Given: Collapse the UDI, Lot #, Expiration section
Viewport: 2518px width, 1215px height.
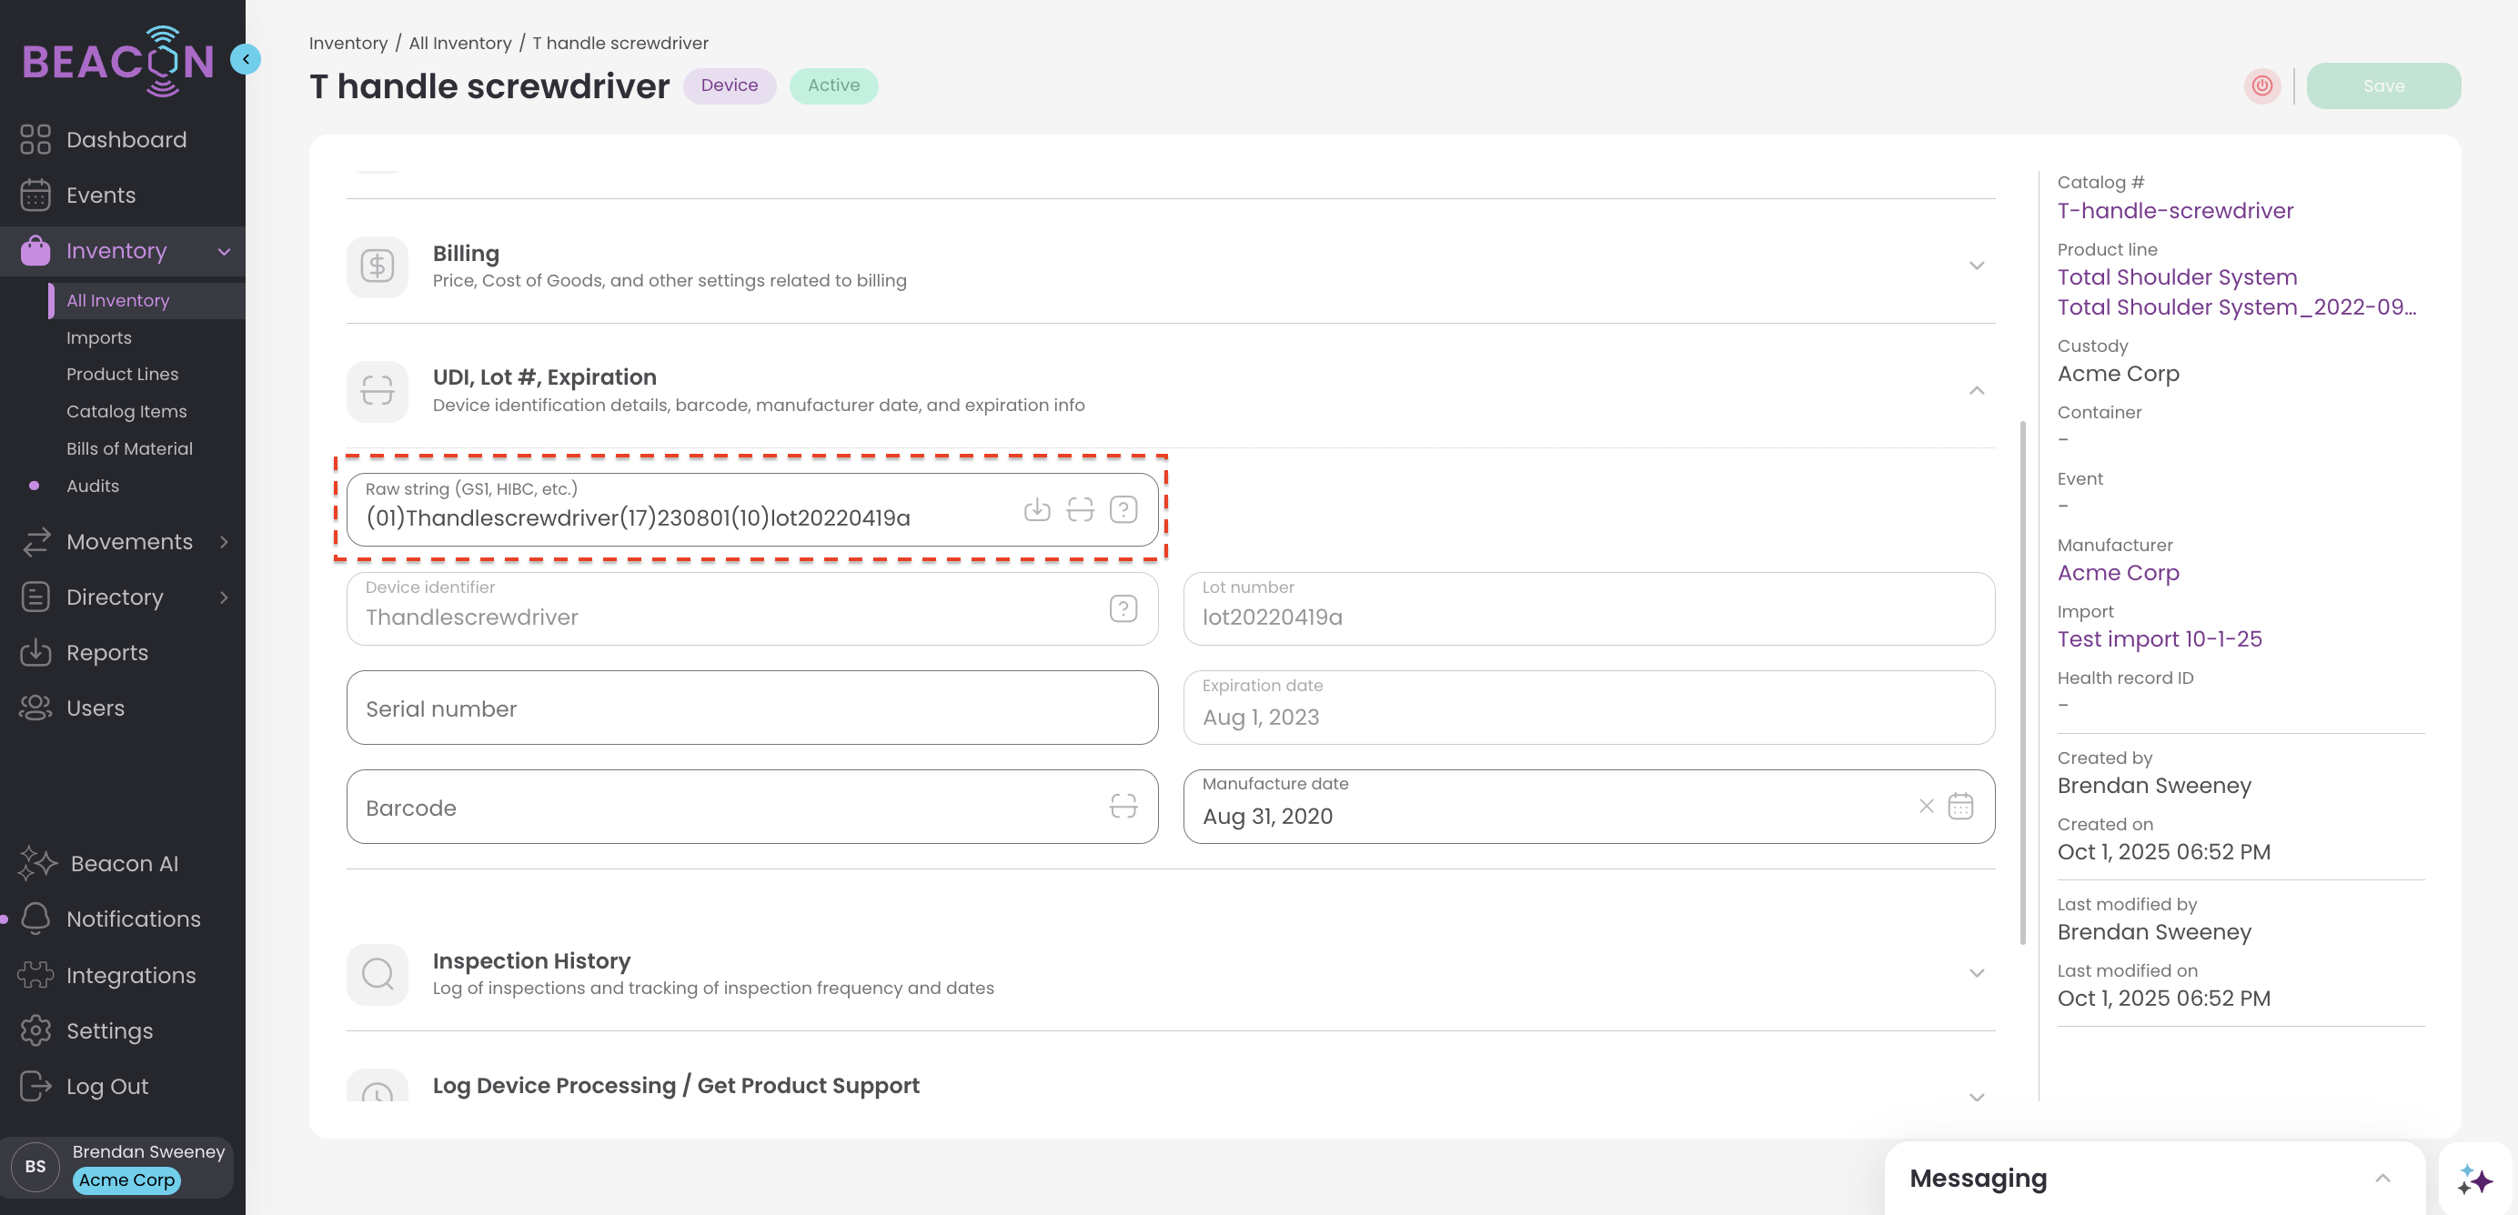Looking at the screenshot, I should 1976,391.
